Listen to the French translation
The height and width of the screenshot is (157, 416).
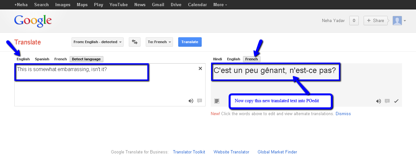(x=379, y=101)
